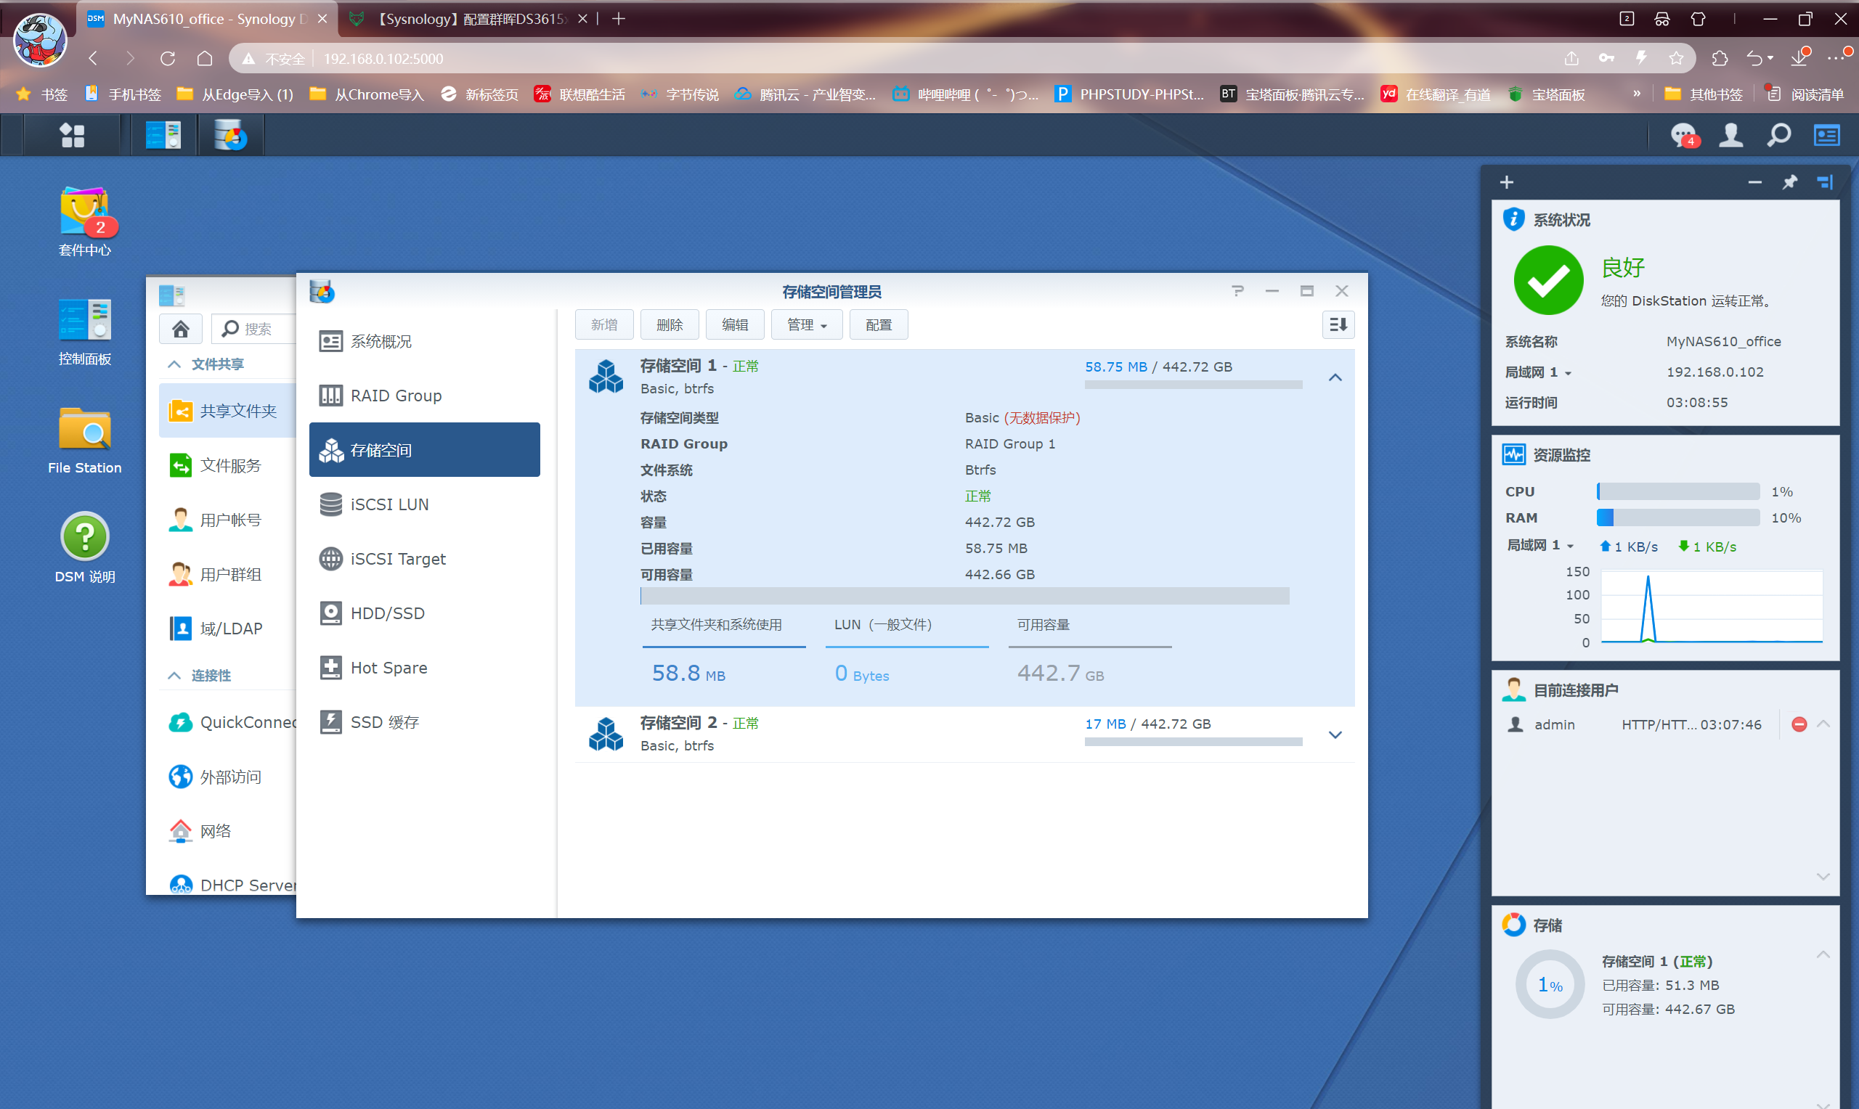Open notifications chat bubble icon
The width and height of the screenshot is (1859, 1109).
pos(1685,135)
